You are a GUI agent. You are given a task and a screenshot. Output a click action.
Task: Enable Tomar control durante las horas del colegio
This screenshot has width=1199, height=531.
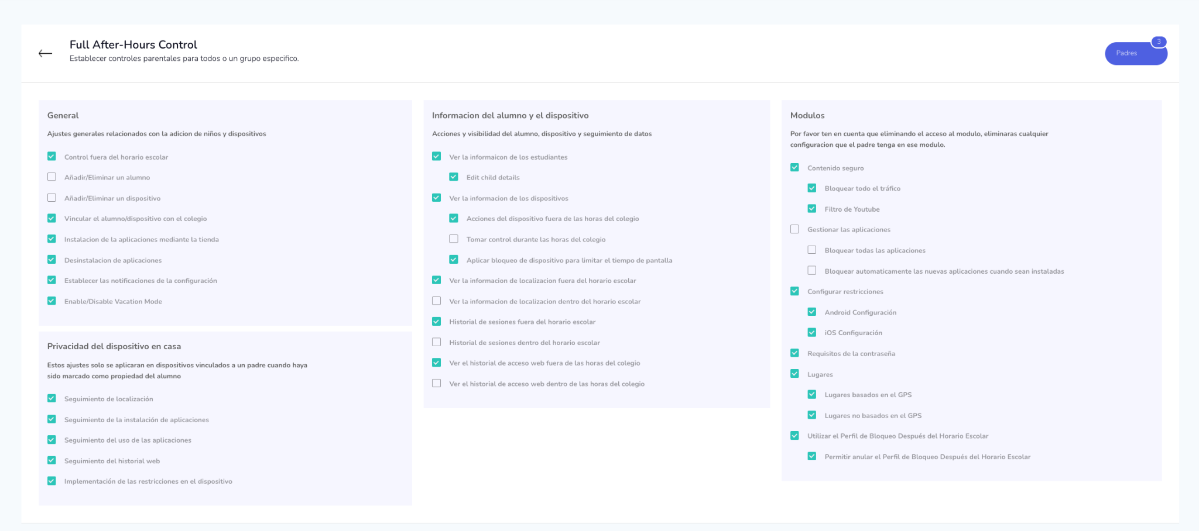point(454,239)
